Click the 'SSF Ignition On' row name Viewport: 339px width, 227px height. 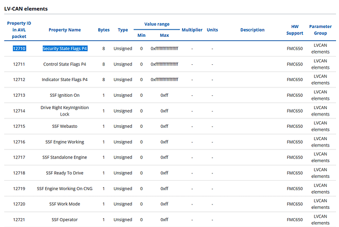point(65,95)
